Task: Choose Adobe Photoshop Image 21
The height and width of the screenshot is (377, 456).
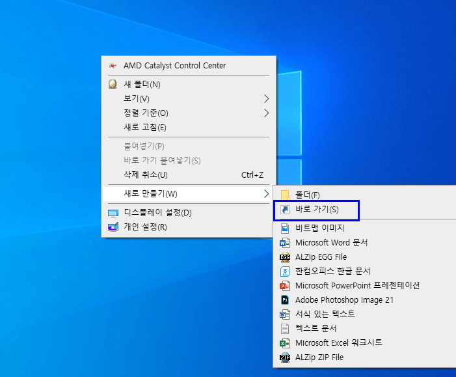Action: pyautogui.click(x=365, y=300)
